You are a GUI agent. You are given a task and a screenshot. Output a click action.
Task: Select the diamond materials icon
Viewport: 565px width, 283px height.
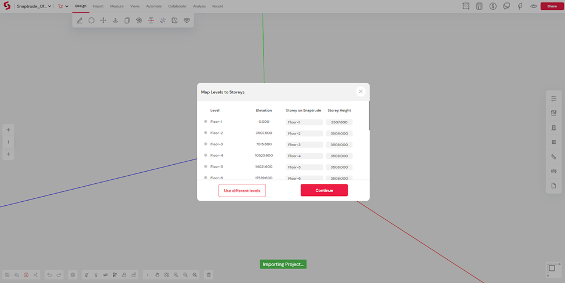pyautogui.click(x=187, y=20)
